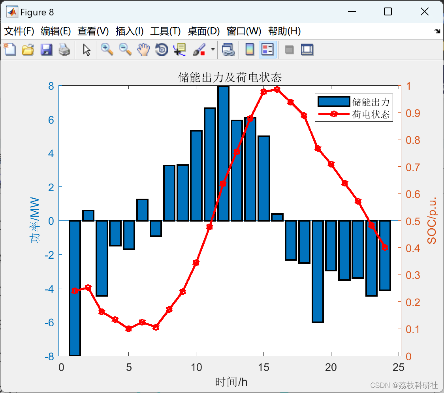Open the 窗口(W) menu
Viewport: 444px width, 393px height.
pyautogui.click(x=244, y=31)
